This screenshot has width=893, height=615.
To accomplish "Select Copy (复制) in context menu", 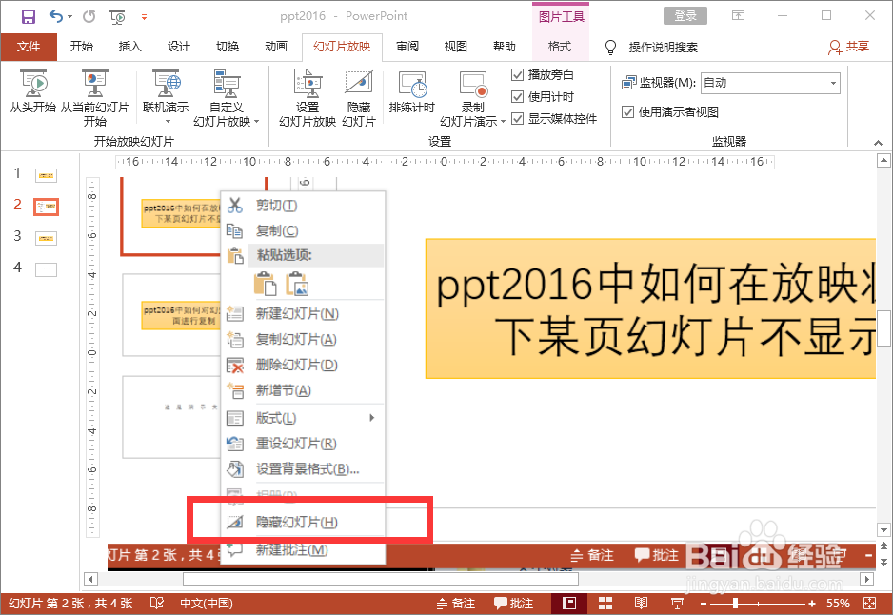I will 304,230.
